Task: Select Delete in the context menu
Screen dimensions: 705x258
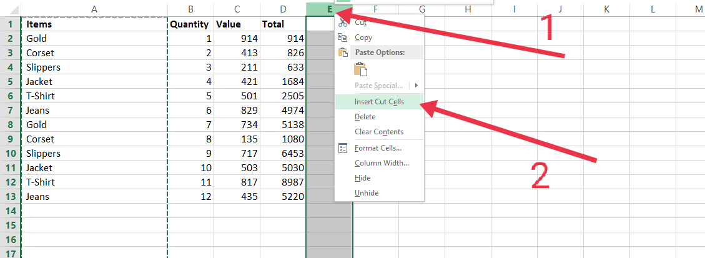Action: 365,117
